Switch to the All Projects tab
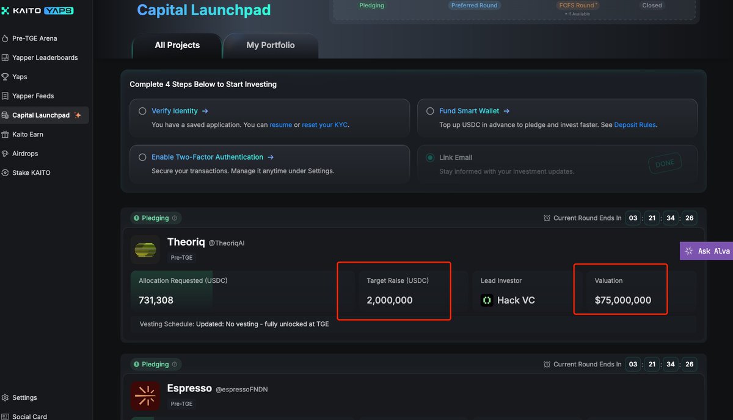The image size is (733, 420). tap(177, 45)
